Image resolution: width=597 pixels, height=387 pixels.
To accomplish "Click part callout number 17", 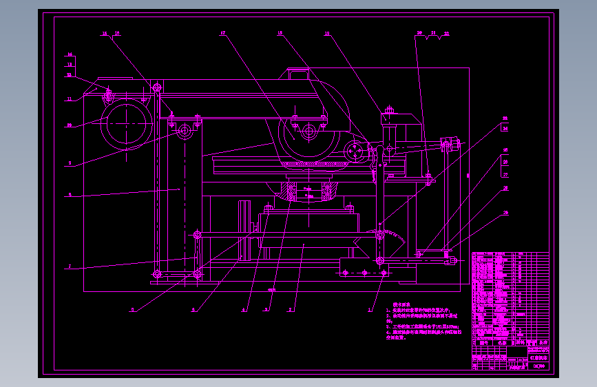I will coord(222,34).
